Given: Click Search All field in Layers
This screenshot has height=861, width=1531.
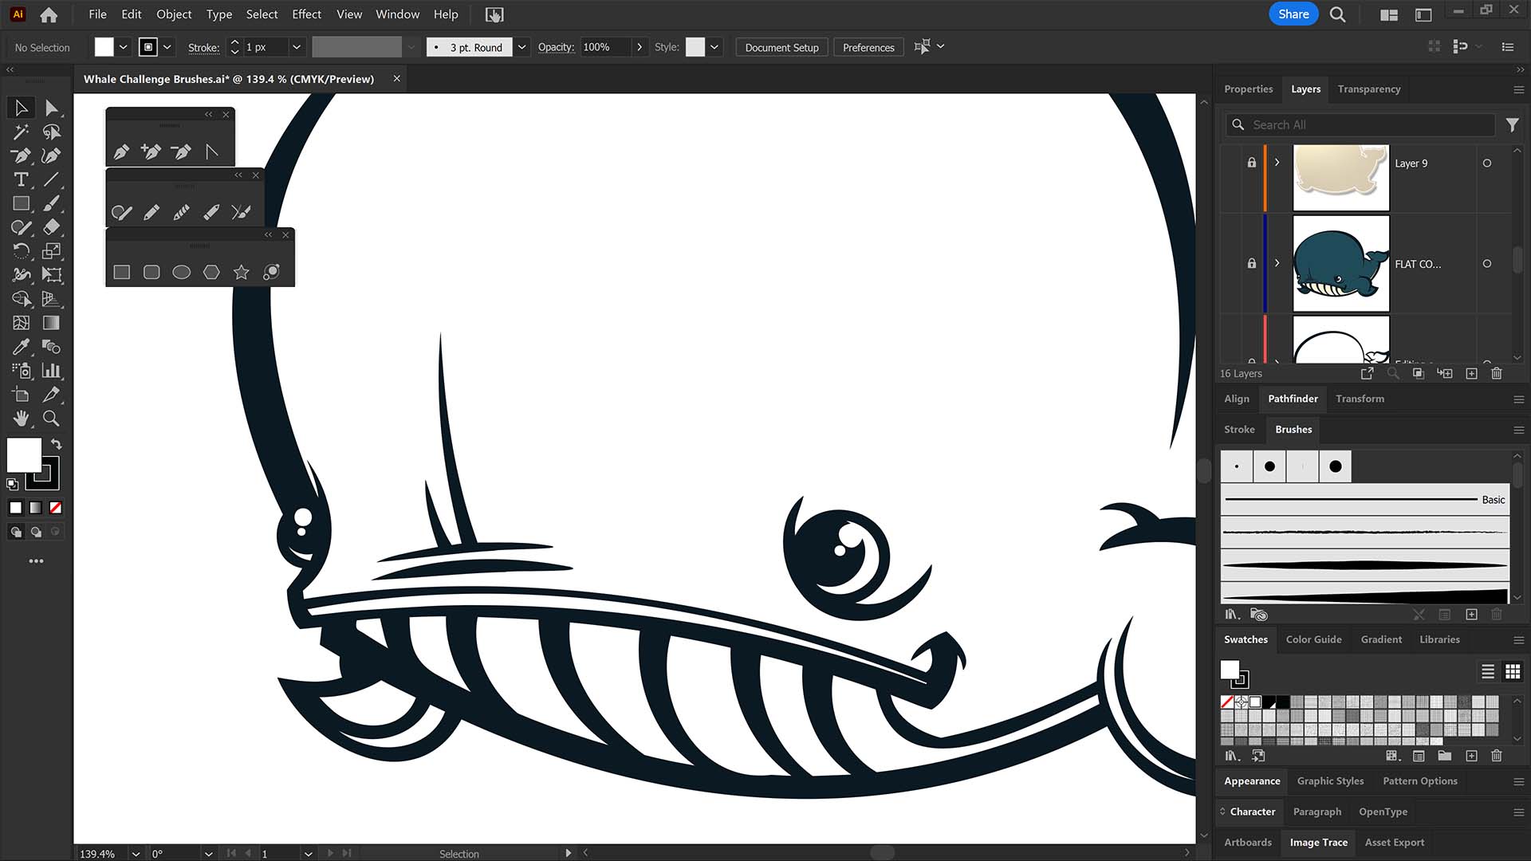Looking at the screenshot, I should pyautogui.click(x=1360, y=124).
